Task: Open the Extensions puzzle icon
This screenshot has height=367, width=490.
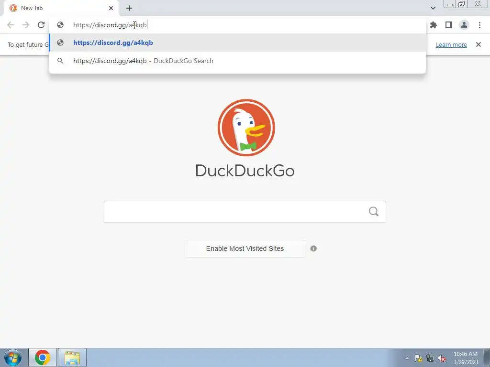Action: [x=434, y=25]
